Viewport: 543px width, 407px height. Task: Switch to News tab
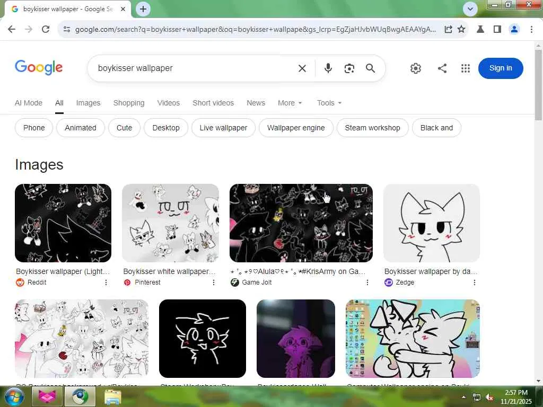coord(256,103)
